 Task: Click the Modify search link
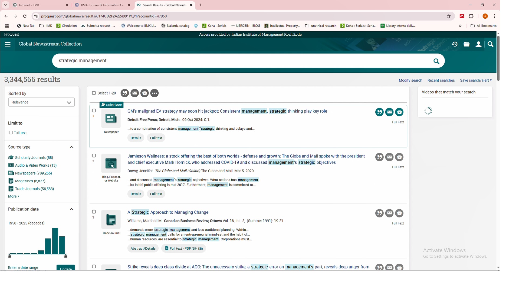[x=410, y=81]
